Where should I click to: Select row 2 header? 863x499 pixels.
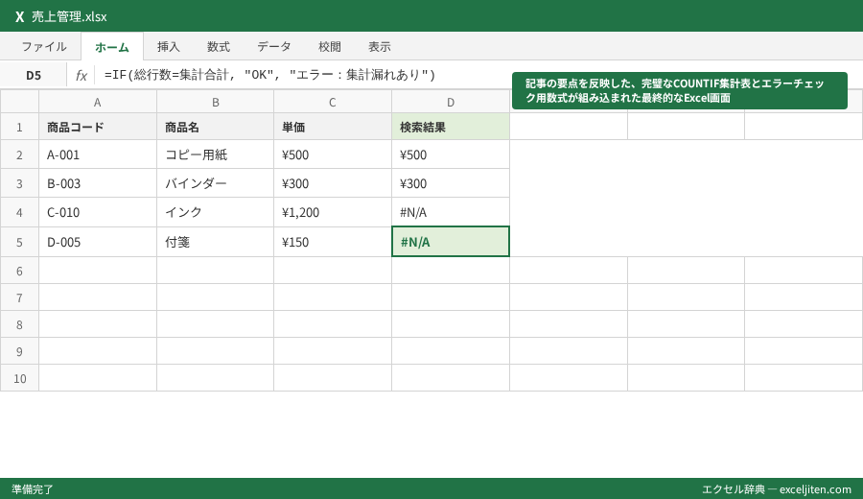tap(19, 154)
